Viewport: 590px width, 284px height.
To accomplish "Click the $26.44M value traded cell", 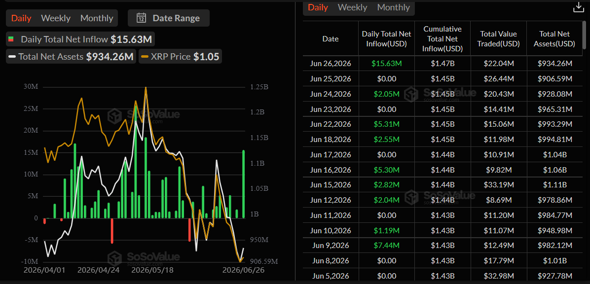I will pyautogui.click(x=499, y=79).
